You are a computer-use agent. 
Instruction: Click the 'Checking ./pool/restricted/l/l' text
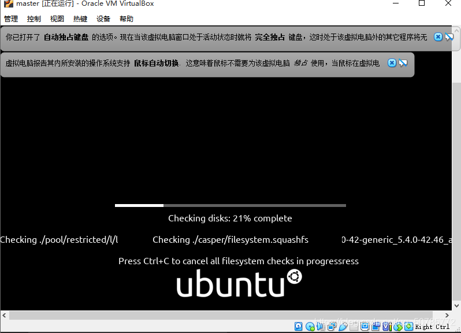point(59,240)
